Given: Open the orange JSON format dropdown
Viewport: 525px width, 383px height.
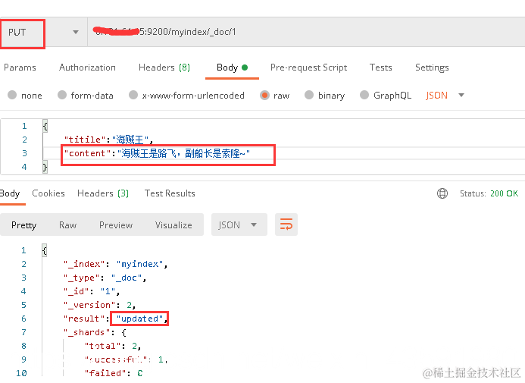Looking at the screenshot, I should 445,95.
